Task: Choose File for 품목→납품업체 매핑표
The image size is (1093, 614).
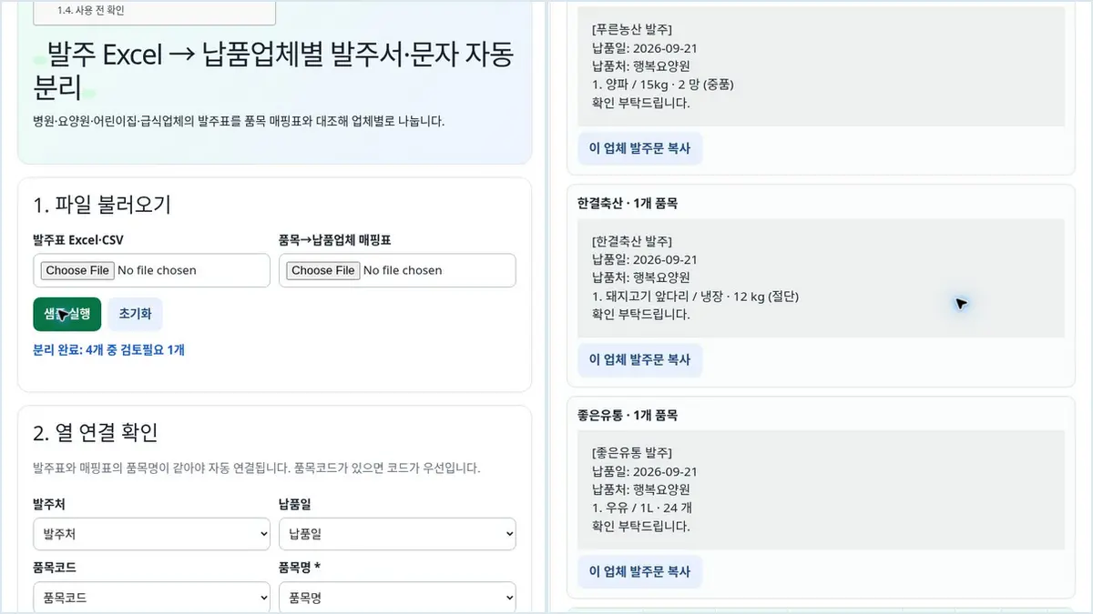Action: point(323,270)
